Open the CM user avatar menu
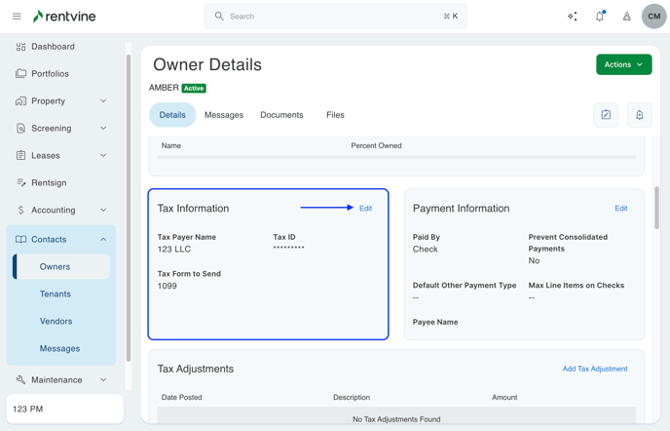The width and height of the screenshot is (670, 431). [x=653, y=17]
